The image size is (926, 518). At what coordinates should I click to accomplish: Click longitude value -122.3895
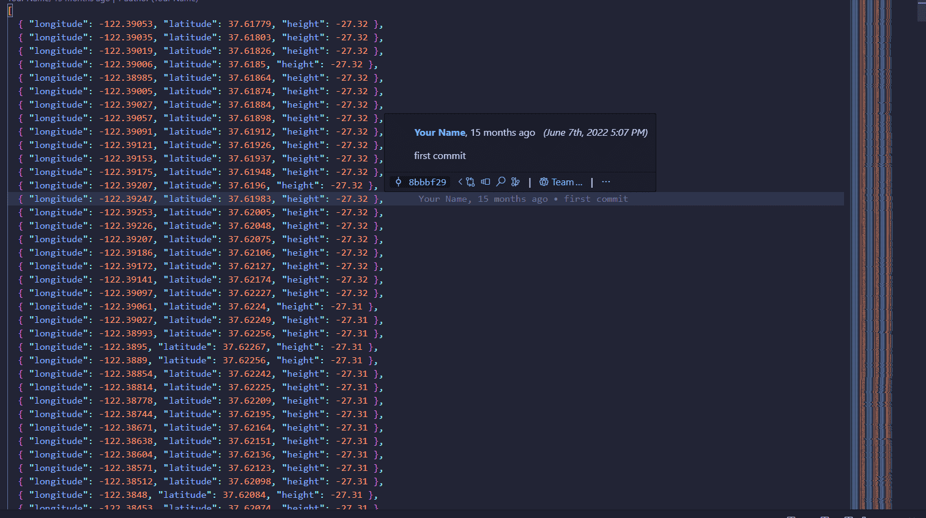pyautogui.click(x=124, y=347)
